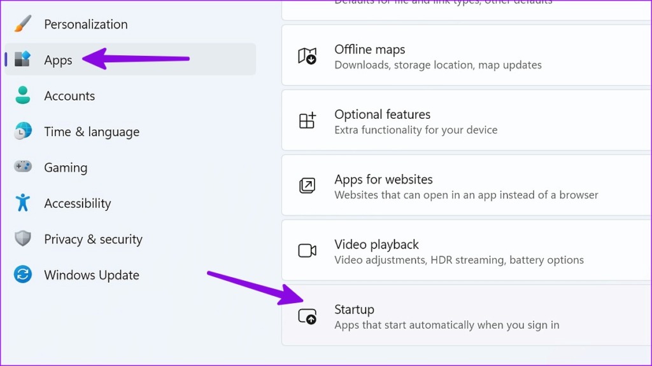The image size is (652, 366).
Task: Click the Apps for websites icon
Action: click(308, 186)
